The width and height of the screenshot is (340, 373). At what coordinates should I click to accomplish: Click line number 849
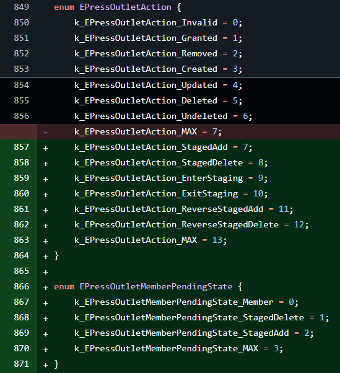pos(22,7)
